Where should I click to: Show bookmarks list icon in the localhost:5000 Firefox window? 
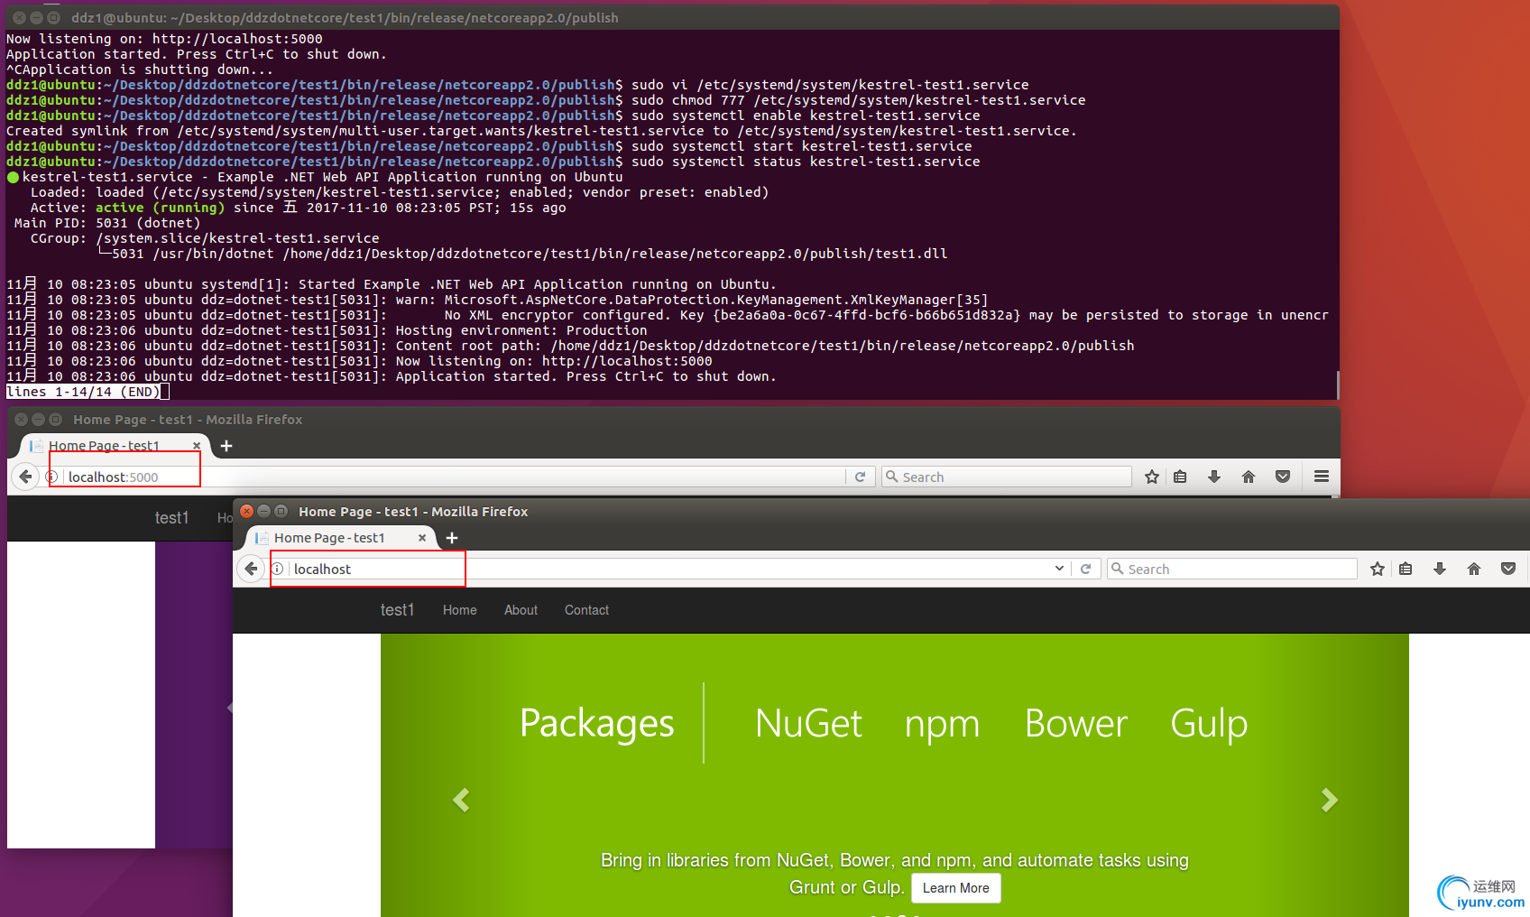coord(1180,477)
